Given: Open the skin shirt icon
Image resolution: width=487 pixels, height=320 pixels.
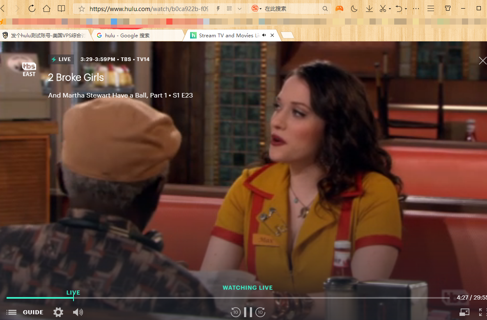Looking at the screenshot, I should [448, 8].
